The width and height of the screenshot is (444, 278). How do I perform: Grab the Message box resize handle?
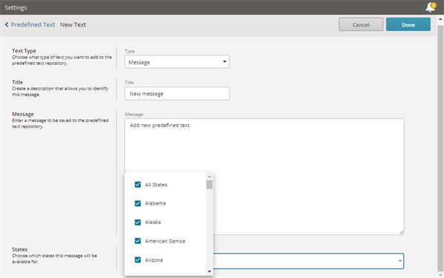coord(402,232)
